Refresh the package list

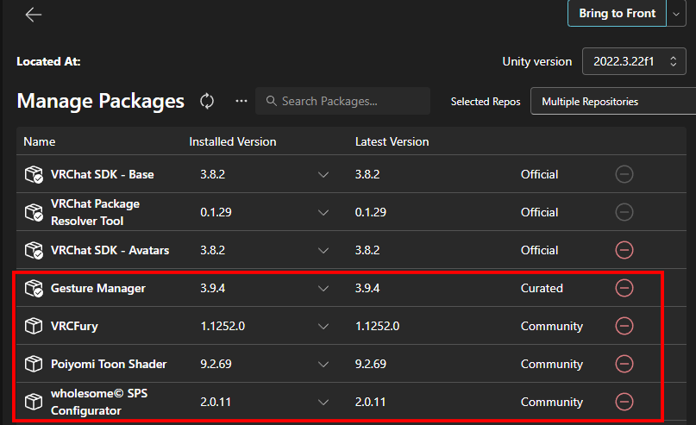pyautogui.click(x=207, y=101)
